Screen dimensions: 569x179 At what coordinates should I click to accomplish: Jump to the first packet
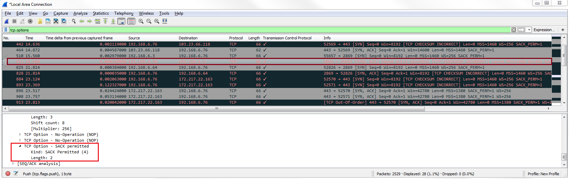click(x=105, y=21)
